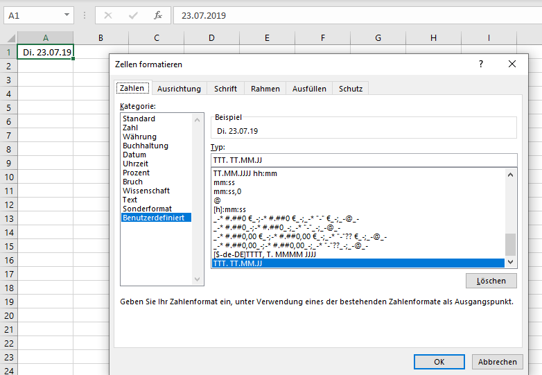The image size is (542, 375).
Task: Open the insert function fx dialog
Action: tap(157, 15)
